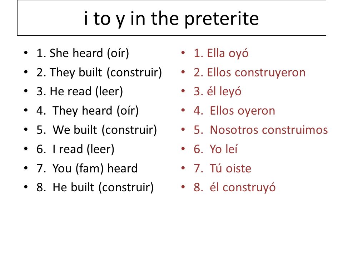Select the line '5. We built (construir)'

[x=97, y=130]
